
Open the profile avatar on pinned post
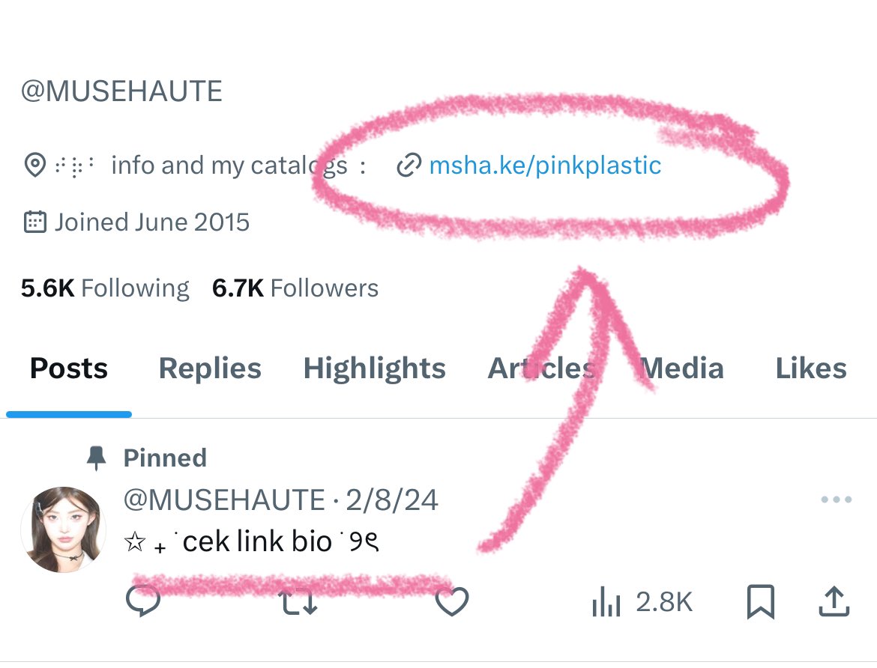coord(63,529)
